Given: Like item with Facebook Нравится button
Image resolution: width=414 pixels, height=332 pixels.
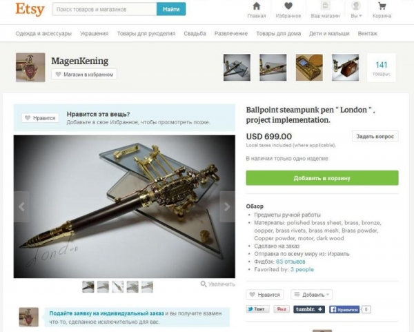Looking at the screenshot, I should (344, 309).
